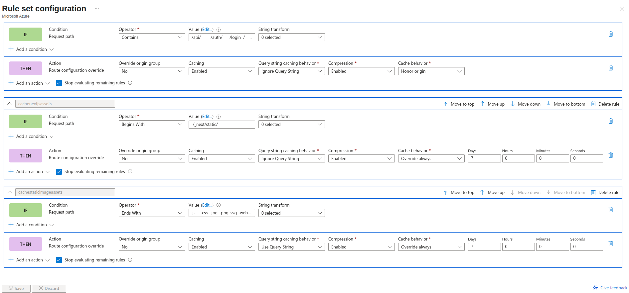629x293 pixels.
Task: Click the /api/ /auth/ /login value field
Action: (222, 37)
